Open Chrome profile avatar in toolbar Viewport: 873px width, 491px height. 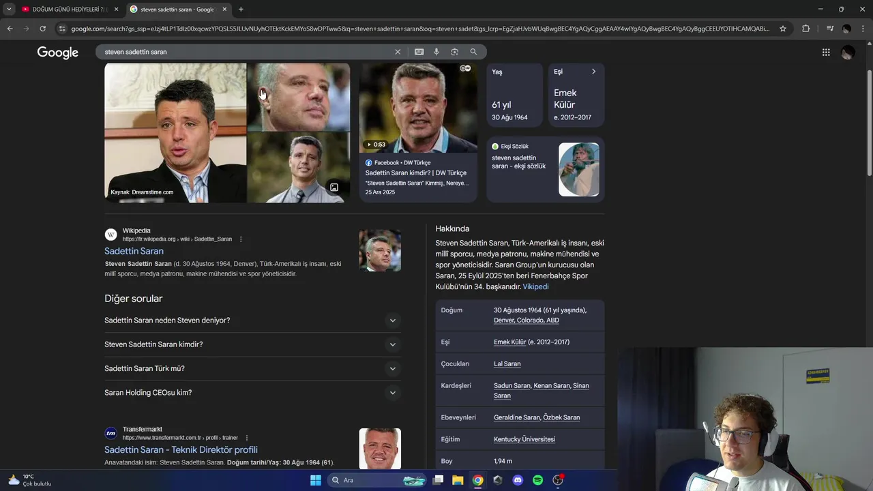[846, 29]
